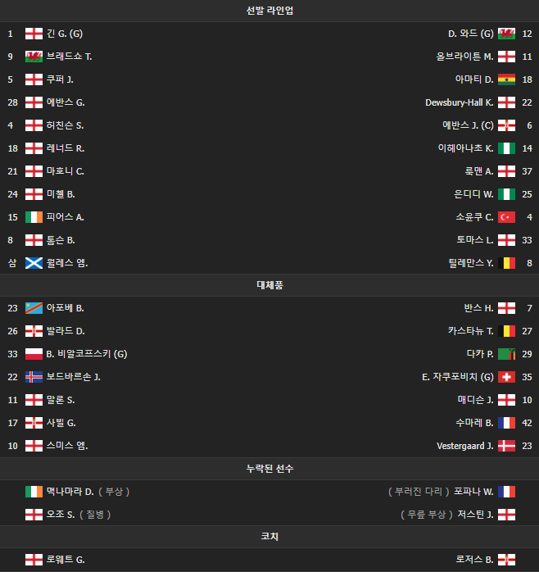This screenshot has height=572, width=539.
Task: Click the Zambia flag next to 다카 P.
Action: click(506, 354)
